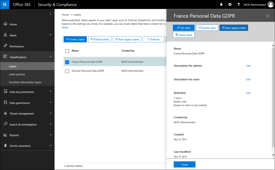Close the France Personal Data GDPR panel
This screenshot has height=170, width=275.
268,16
